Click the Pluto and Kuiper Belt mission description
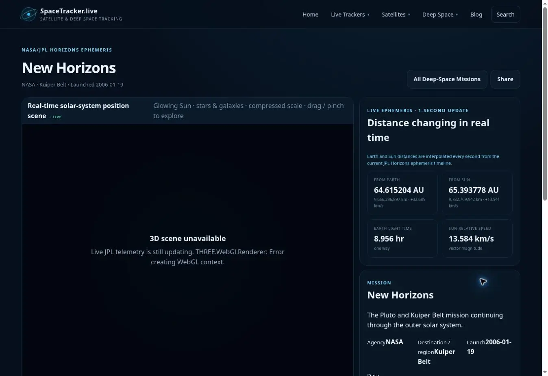The image size is (548, 376). (x=435, y=320)
